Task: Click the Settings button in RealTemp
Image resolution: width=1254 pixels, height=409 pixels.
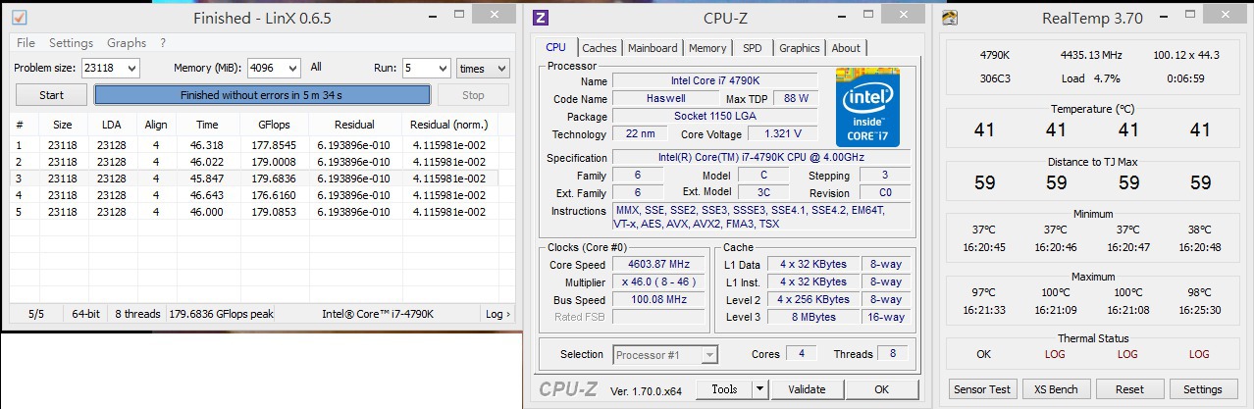Action: click(x=1203, y=389)
